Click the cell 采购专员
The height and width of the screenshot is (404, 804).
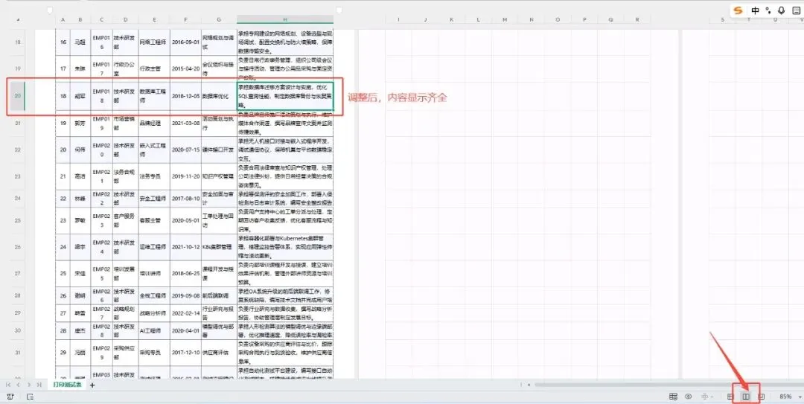tap(154, 353)
